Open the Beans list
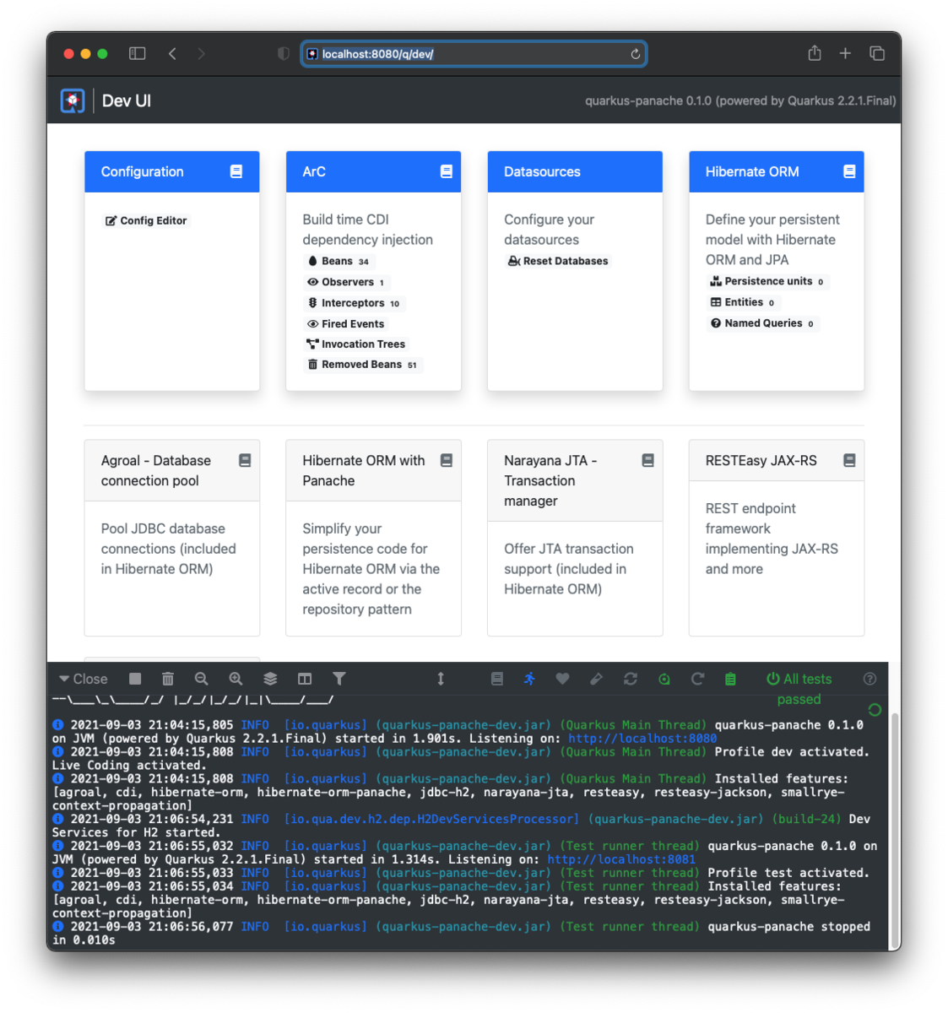 pos(339,262)
